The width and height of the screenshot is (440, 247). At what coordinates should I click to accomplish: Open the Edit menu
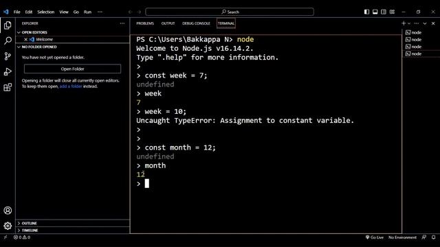point(29,12)
